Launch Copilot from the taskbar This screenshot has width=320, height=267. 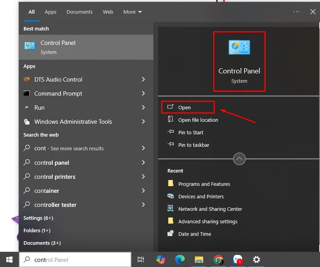click(x=160, y=260)
